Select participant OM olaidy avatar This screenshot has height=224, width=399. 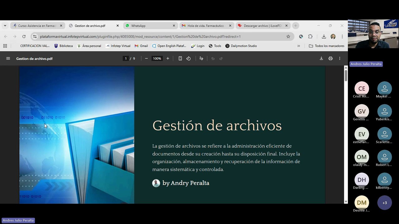tap(362, 157)
